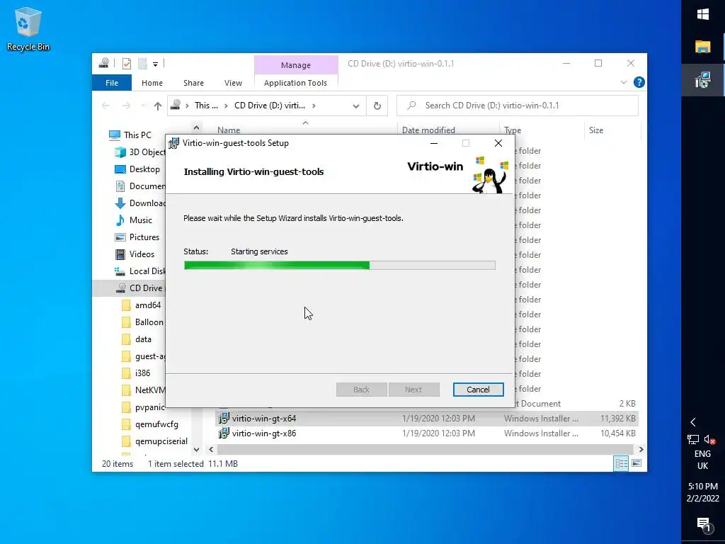The width and height of the screenshot is (725, 544).
Task: Click the Refresh button in address bar
Action: (x=377, y=106)
